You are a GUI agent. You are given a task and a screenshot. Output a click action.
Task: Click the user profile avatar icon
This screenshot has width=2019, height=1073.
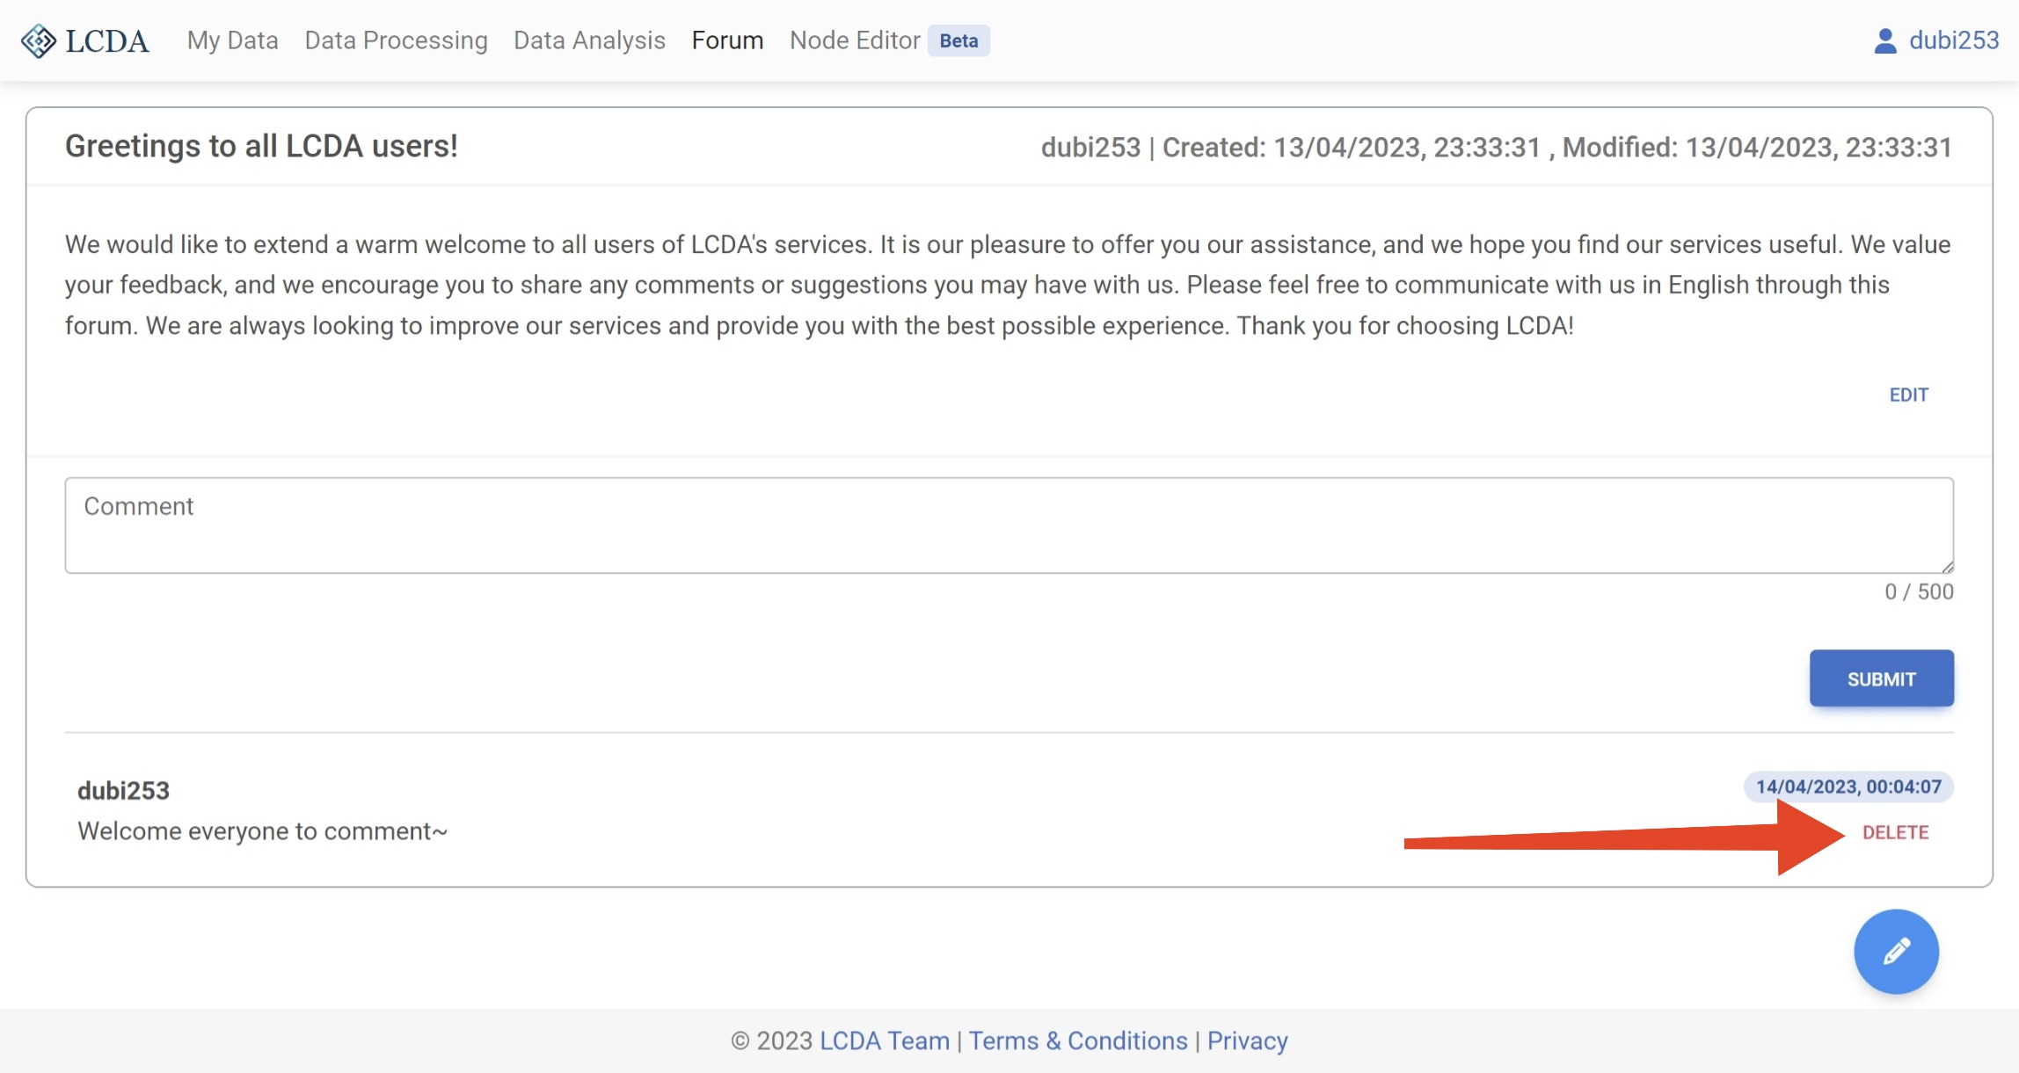1884,40
